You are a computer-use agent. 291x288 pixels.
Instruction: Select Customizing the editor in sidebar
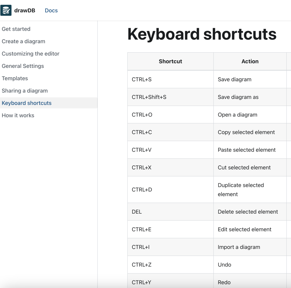(x=30, y=54)
